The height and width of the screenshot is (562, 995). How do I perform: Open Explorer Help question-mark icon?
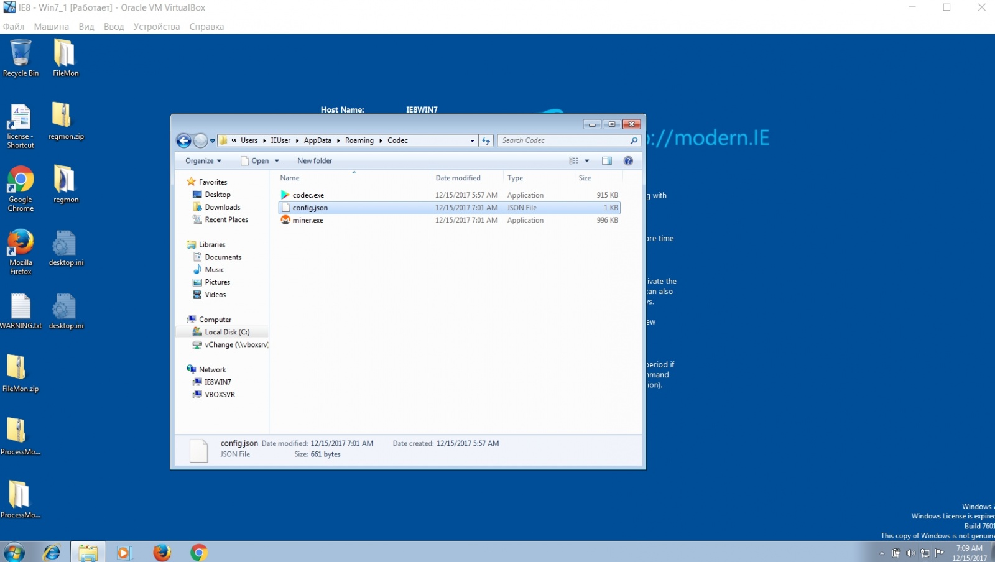(628, 160)
